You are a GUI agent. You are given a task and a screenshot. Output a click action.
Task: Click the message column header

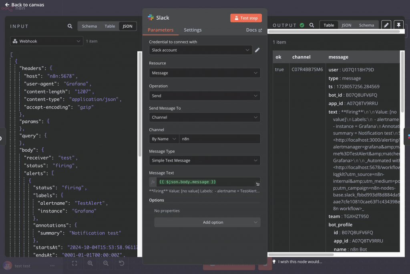[338, 57]
